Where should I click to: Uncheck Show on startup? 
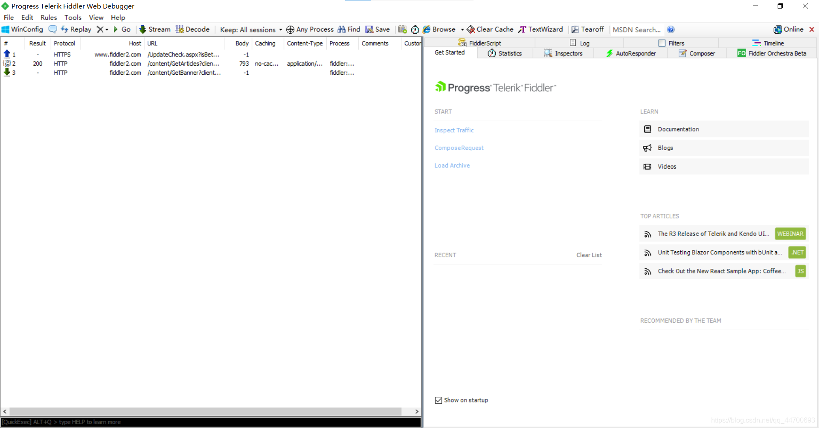439,400
